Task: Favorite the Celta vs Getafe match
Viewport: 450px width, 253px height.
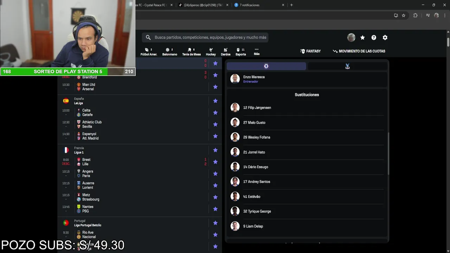Action: [x=216, y=112]
